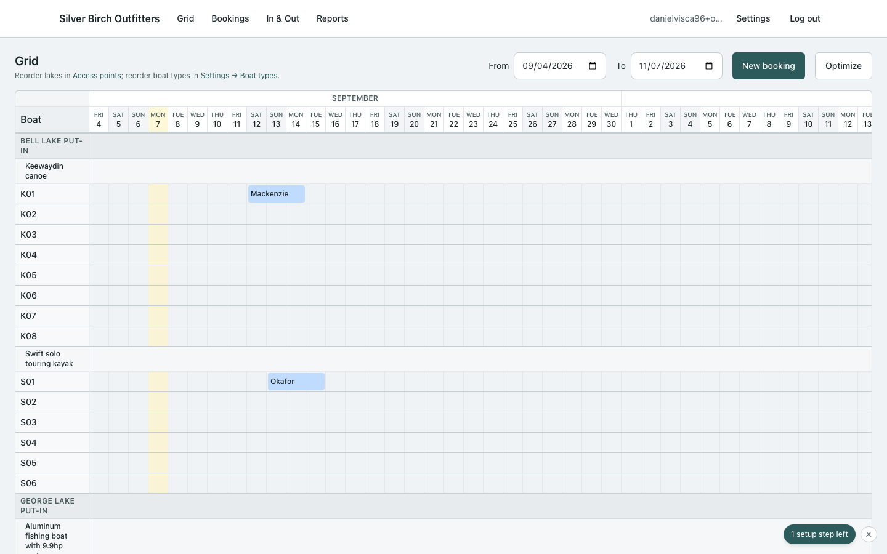Open the Bookings menu item
This screenshot has width=887, height=554.
[230, 18]
